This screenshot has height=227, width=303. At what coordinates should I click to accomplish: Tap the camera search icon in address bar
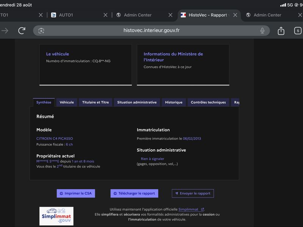tap(41, 31)
